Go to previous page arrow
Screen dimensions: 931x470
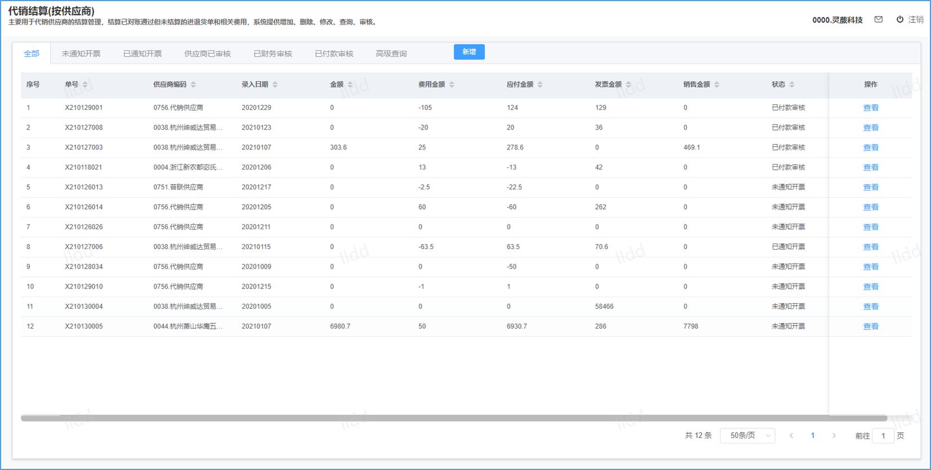coord(791,436)
